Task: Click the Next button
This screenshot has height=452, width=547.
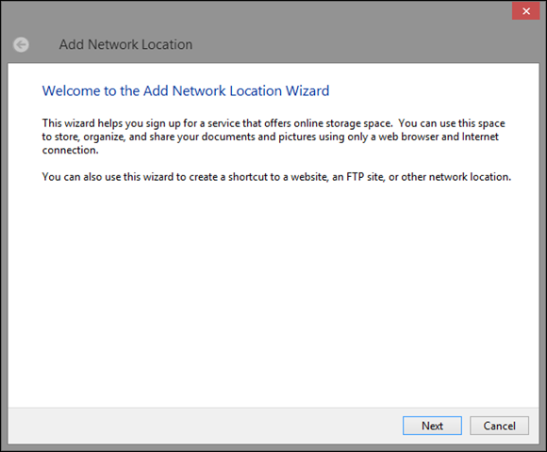Action: (x=432, y=426)
